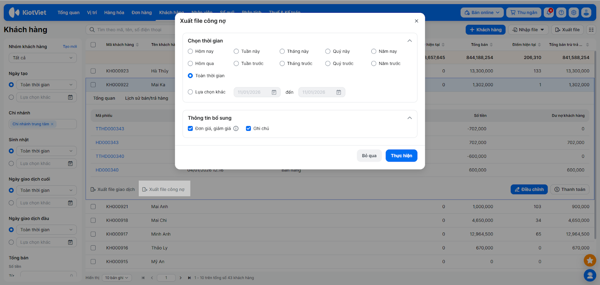The image size is (600, 285).
Task: Open the Ngày tạo Toàn thời gian dropdown
Action: pyautogui.click(x=46, y=85)
